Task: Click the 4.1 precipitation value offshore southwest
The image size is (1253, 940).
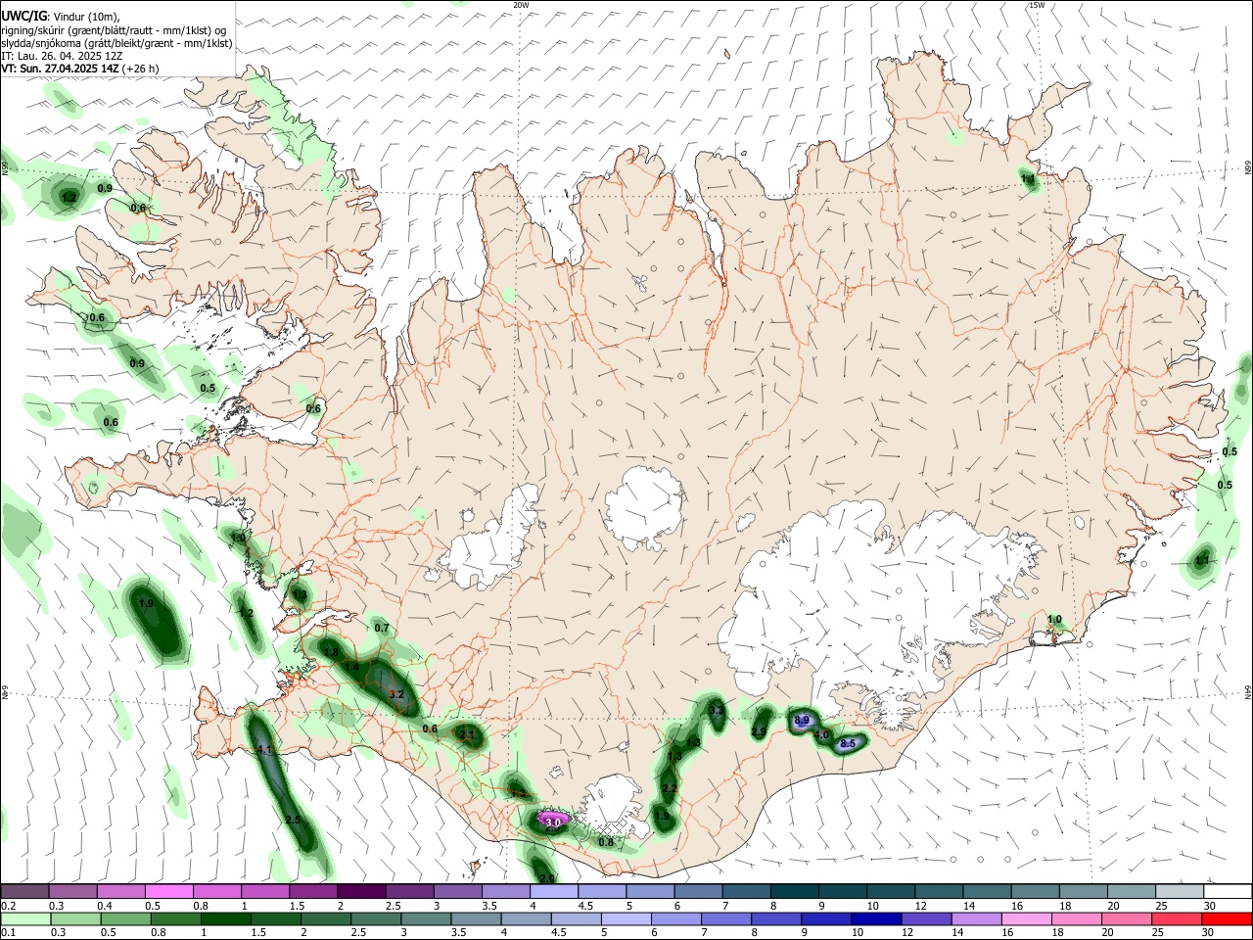Action: pos(263,750)
